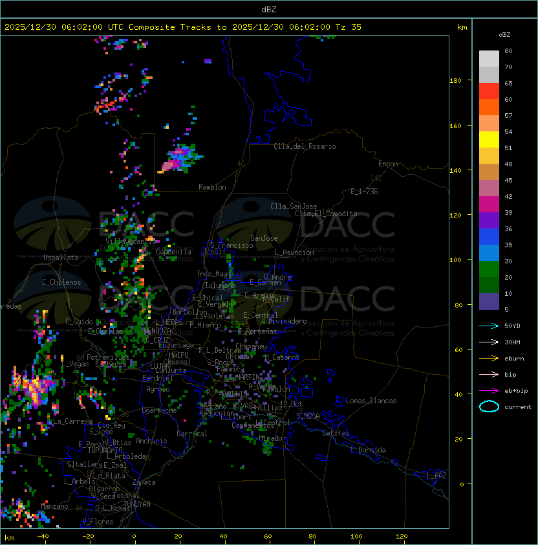Click the L_Asuncion place label
The image size is (538, 545).
pyautogui.click(x=294, y=252)
